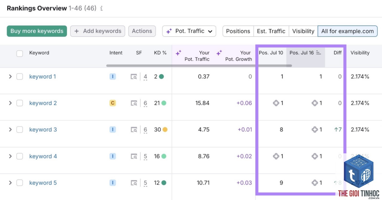Click the Keyword column header
The width and height of the screenshot is (382, 200).
tap(39, 53)
